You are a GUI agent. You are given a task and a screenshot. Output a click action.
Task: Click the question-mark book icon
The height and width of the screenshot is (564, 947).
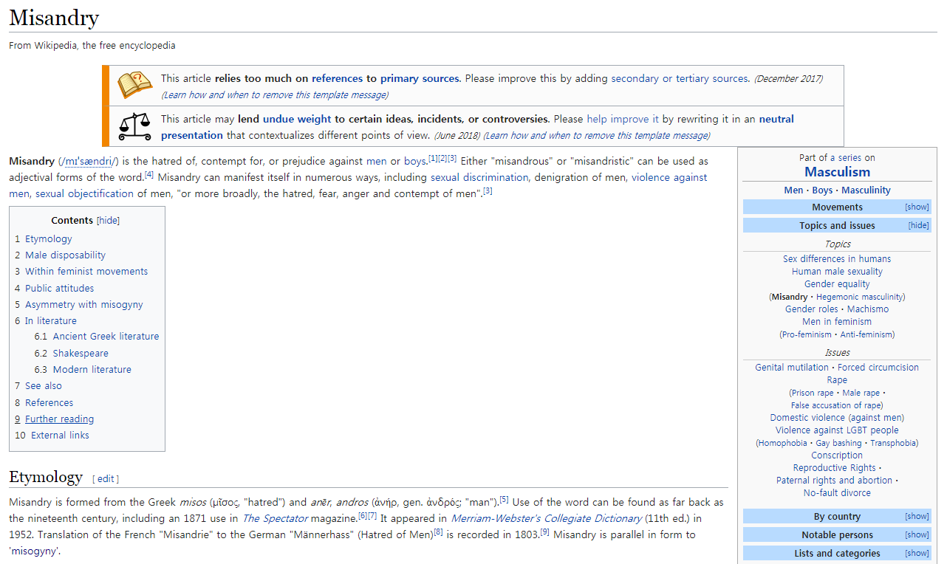[x=134, y=85]
